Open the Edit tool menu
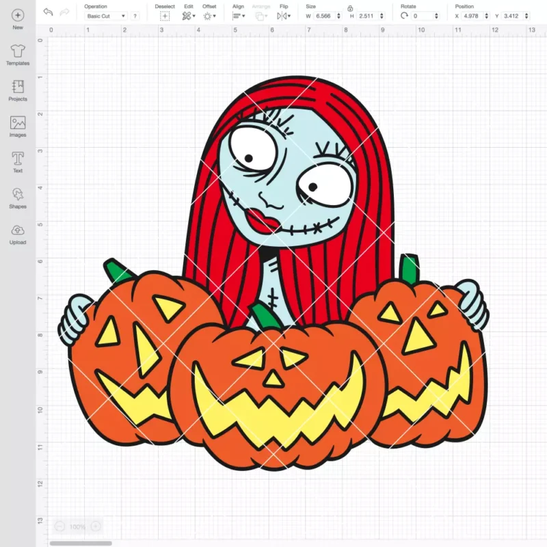This screenshot has width=547, height=547. pyautogui.click(x=189, y=16)
